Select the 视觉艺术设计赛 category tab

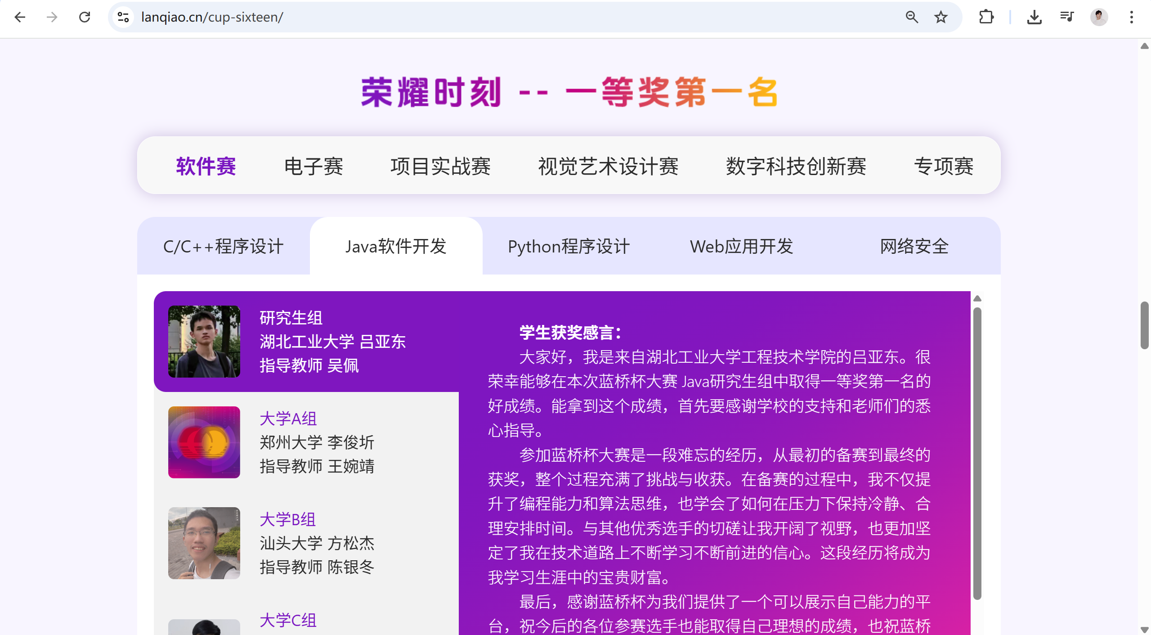[608, 166]
